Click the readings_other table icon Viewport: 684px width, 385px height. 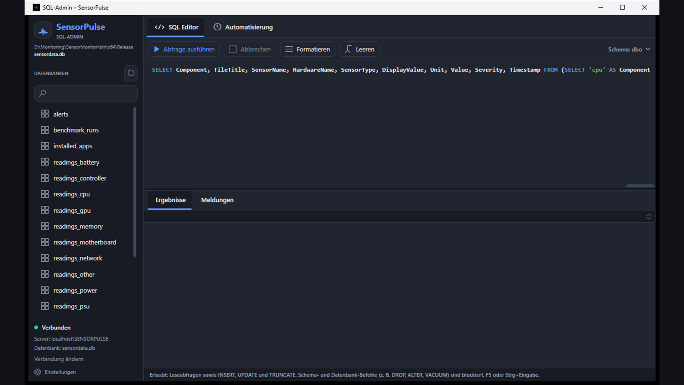click(x=45, y=274)
